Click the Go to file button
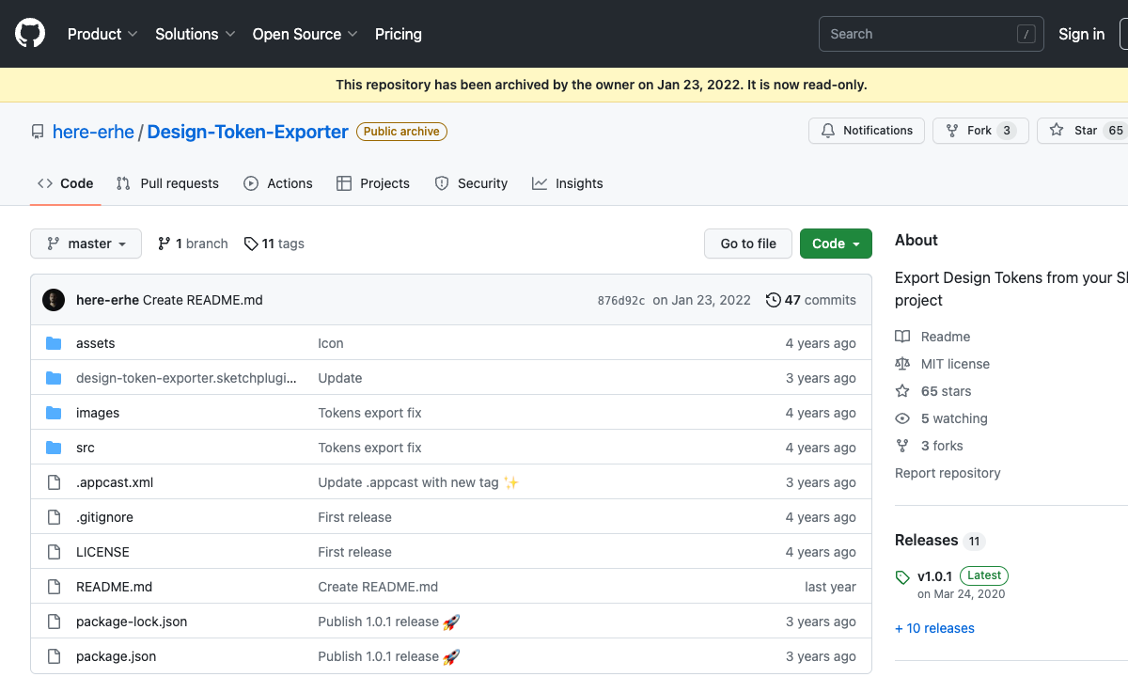1128x677 pixels. [747, 243]
